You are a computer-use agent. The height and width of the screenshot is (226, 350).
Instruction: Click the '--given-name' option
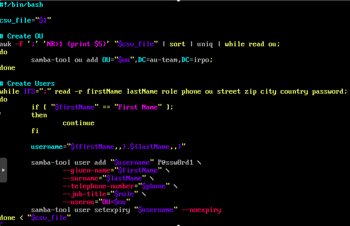point(86,170)
